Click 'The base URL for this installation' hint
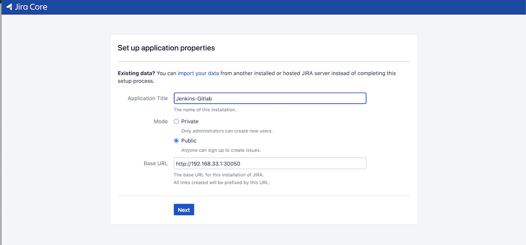526x245 pixels. (x=218, y=175)
